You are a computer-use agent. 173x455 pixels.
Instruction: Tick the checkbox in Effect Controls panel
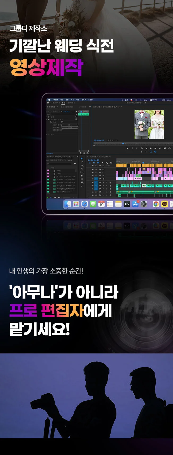(x=62, y=122)
